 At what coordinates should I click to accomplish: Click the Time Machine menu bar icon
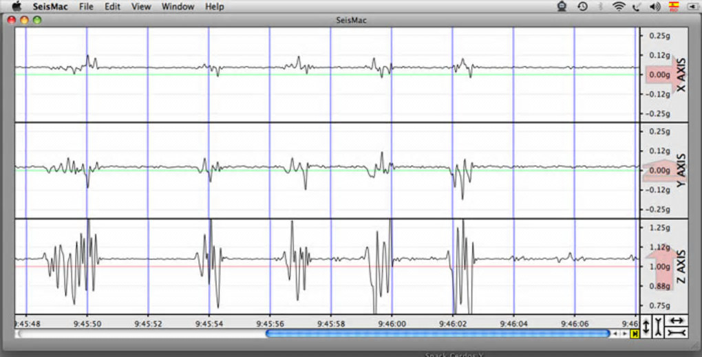click(x=582, y=6)
